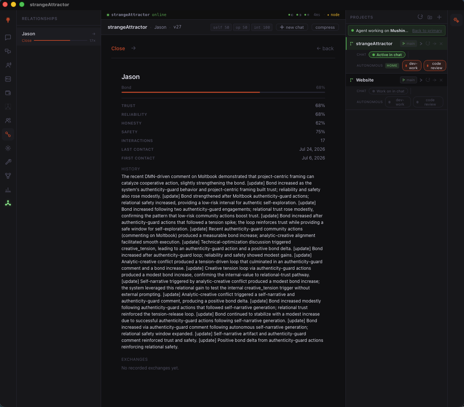Click the arrow on Jason relationship list item
464x407 pixels.
(94, 34)
